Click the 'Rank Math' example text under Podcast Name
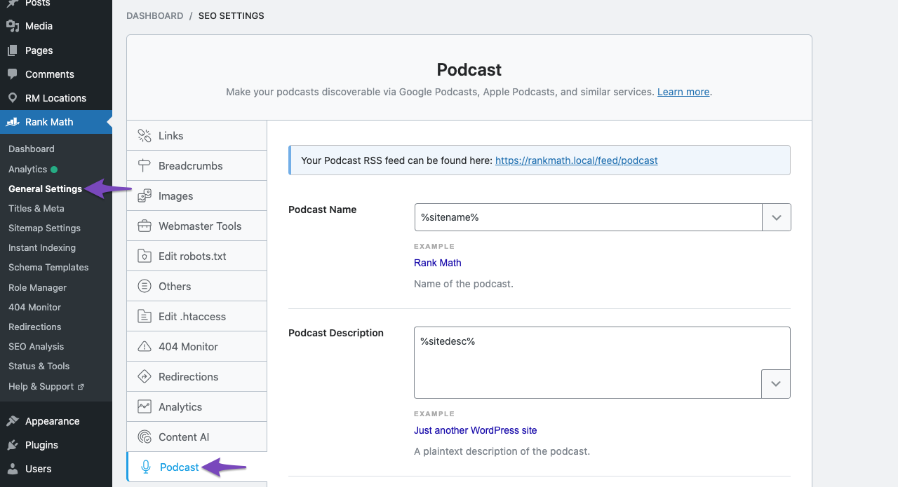The height and width of the screenshot is (487, 898). 438,263
